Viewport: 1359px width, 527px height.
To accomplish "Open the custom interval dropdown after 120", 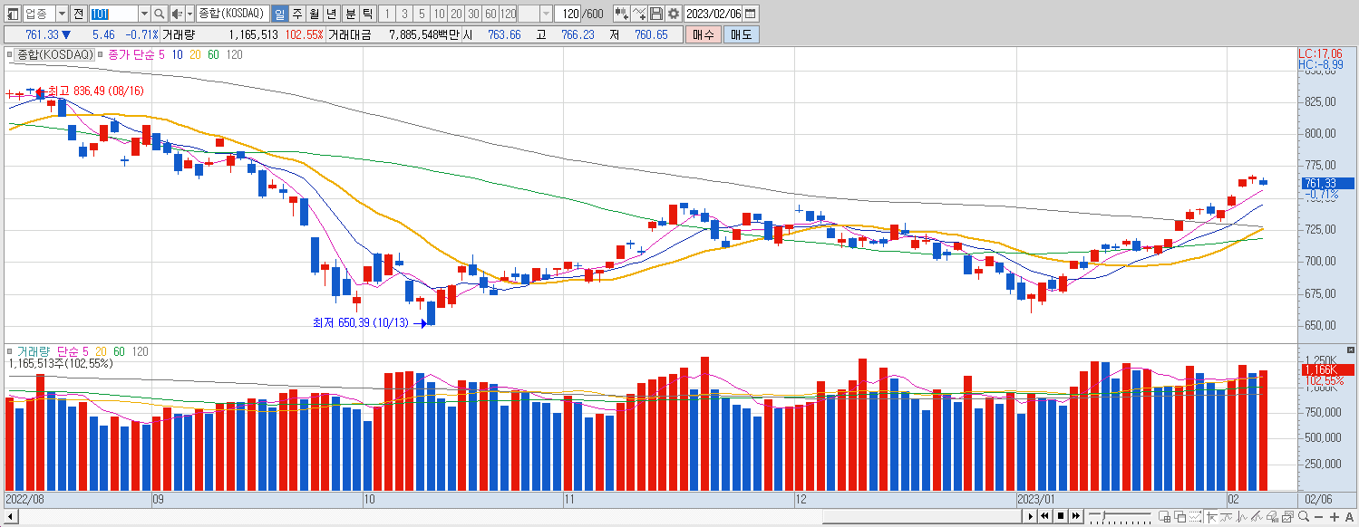I will click(x=546, y=14).
